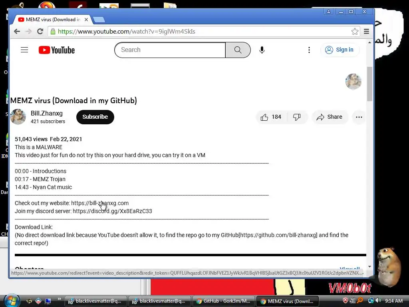Viewport: 409px width, 307px height.
Task: Open the bill-zhanxg.com website link
Action: pos(100,203)
